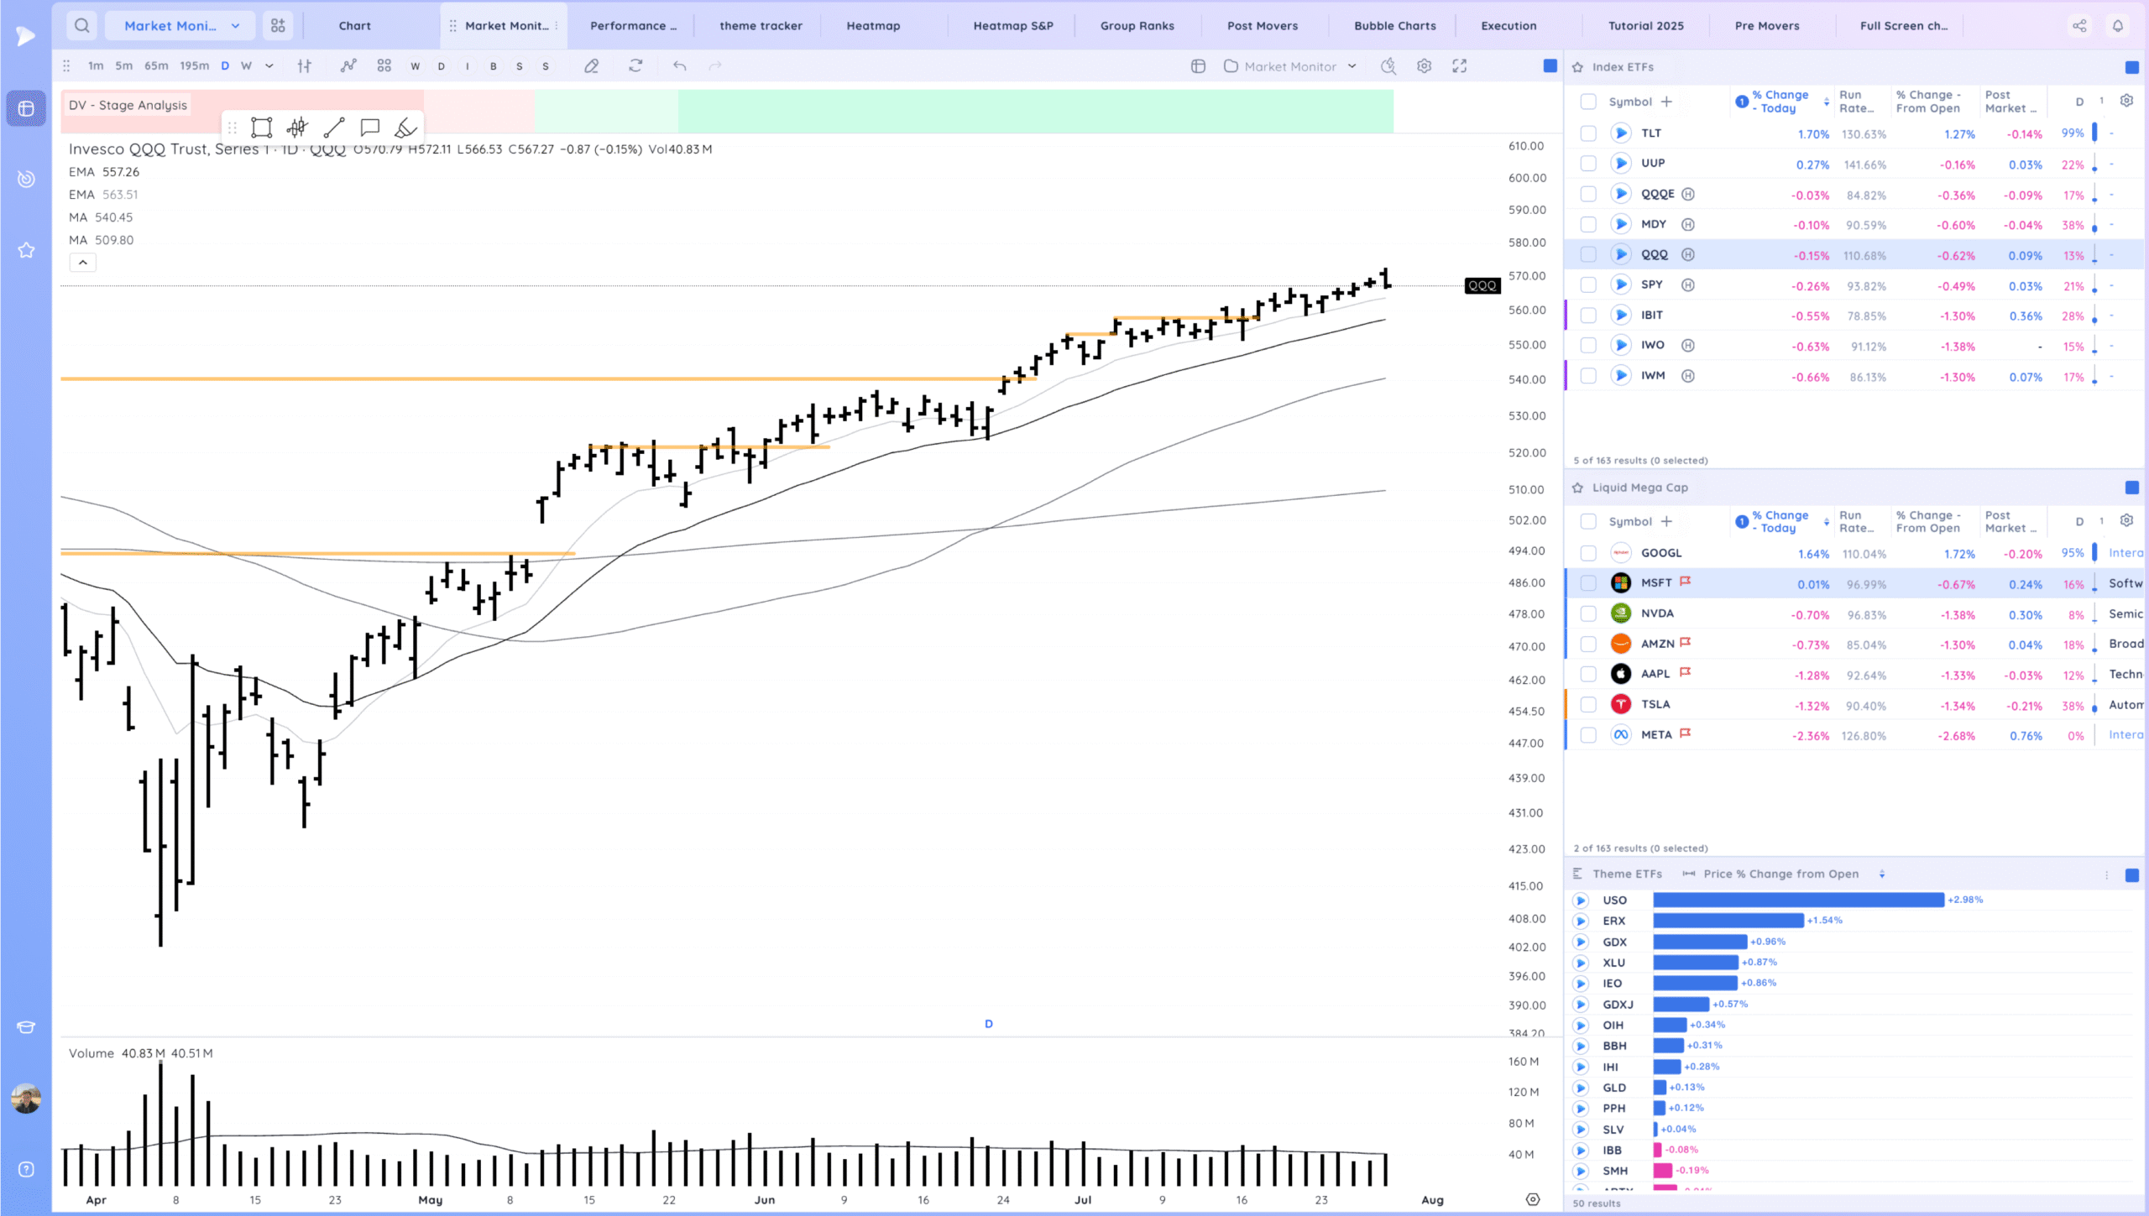Open the Group Ranks tab
Image resolution: width=2149 pixels, height=1216 pixels.
[x=1137, y=25]
